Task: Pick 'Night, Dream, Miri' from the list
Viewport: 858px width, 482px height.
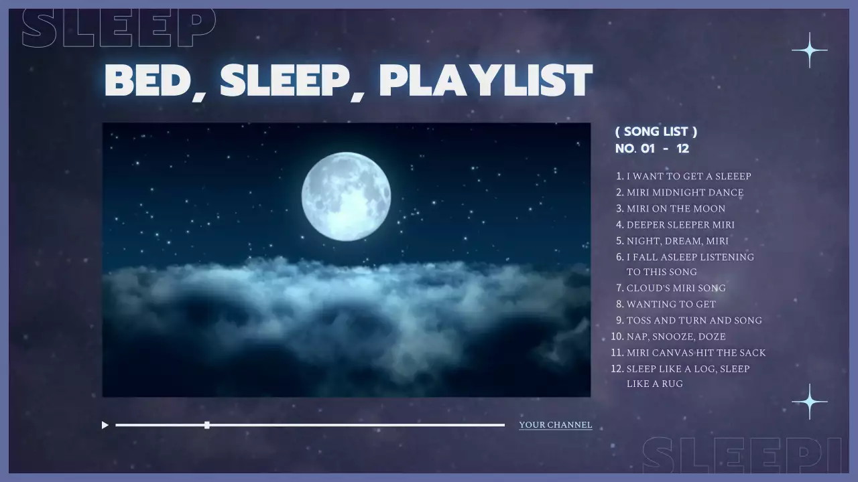Action: (x=677, y=240)
